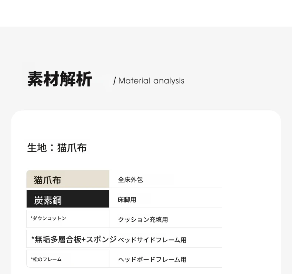Click the 床脚用 description
This screenshot has width=292, height=274.
click(127, 200)
